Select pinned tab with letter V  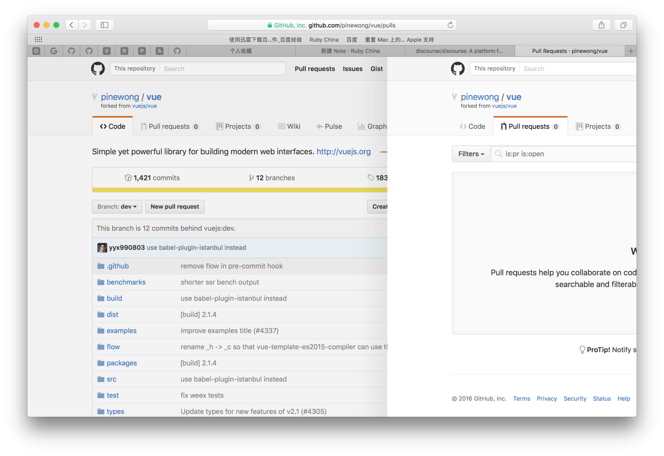107,51
